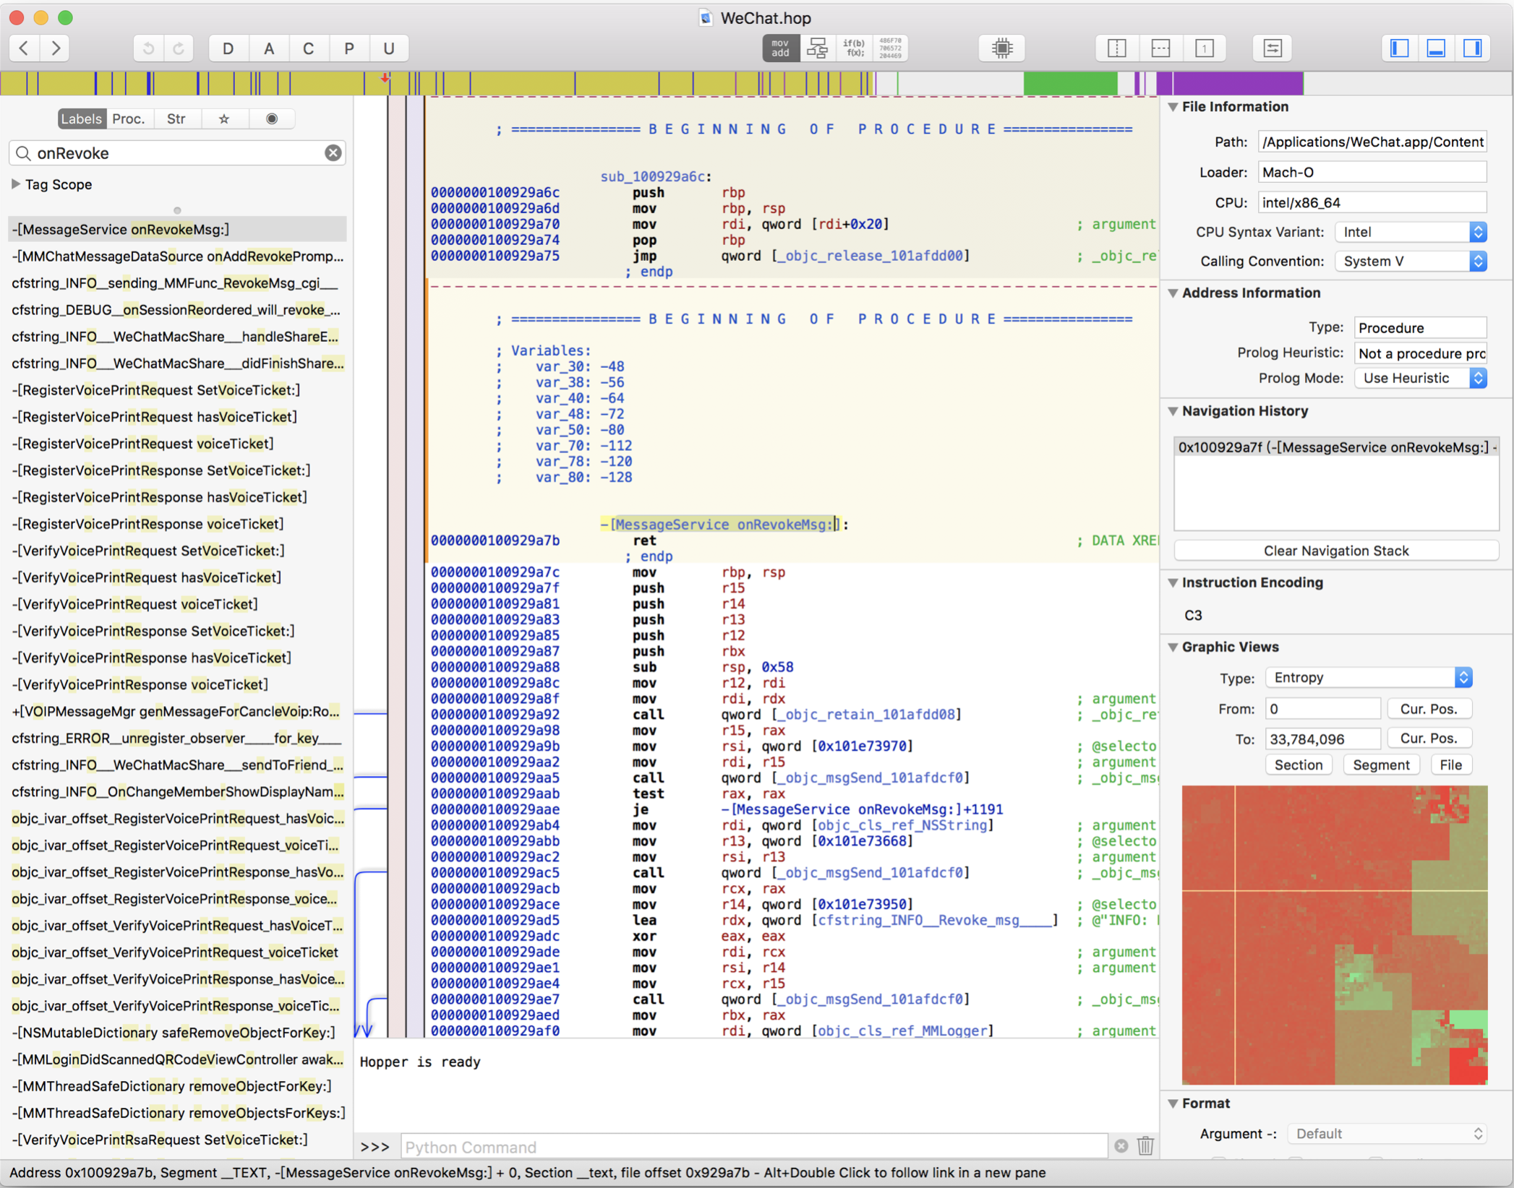Mark selection as Undefined with U button

tap(389, 48)
